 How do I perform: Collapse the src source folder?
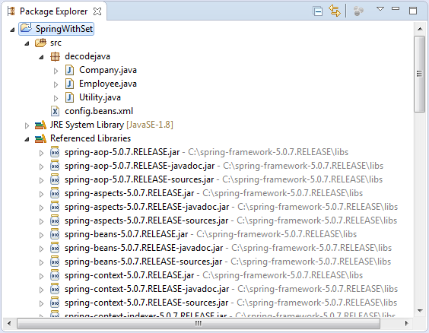(x=27, y=43)
